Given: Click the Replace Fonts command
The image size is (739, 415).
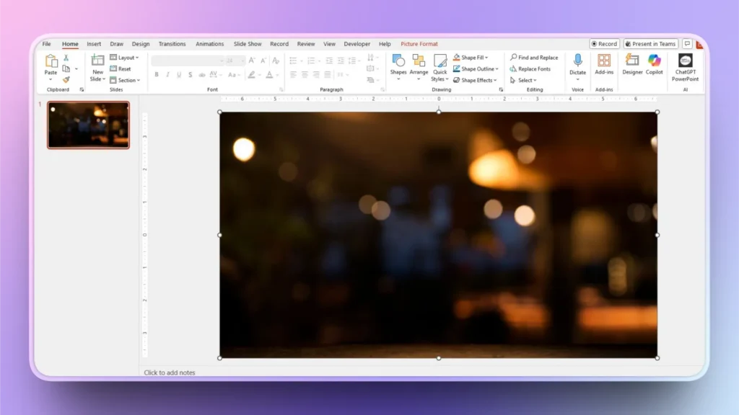Looking at the screenshot, I should [533, 68].
